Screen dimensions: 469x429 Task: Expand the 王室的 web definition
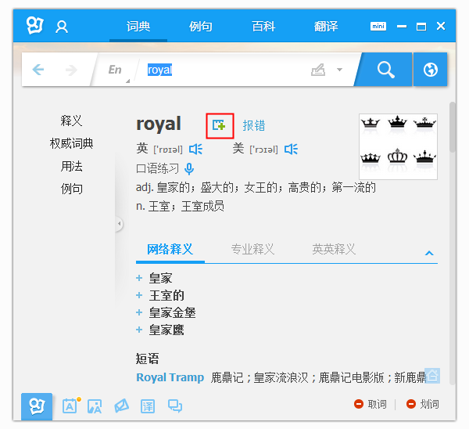point(139,295)
